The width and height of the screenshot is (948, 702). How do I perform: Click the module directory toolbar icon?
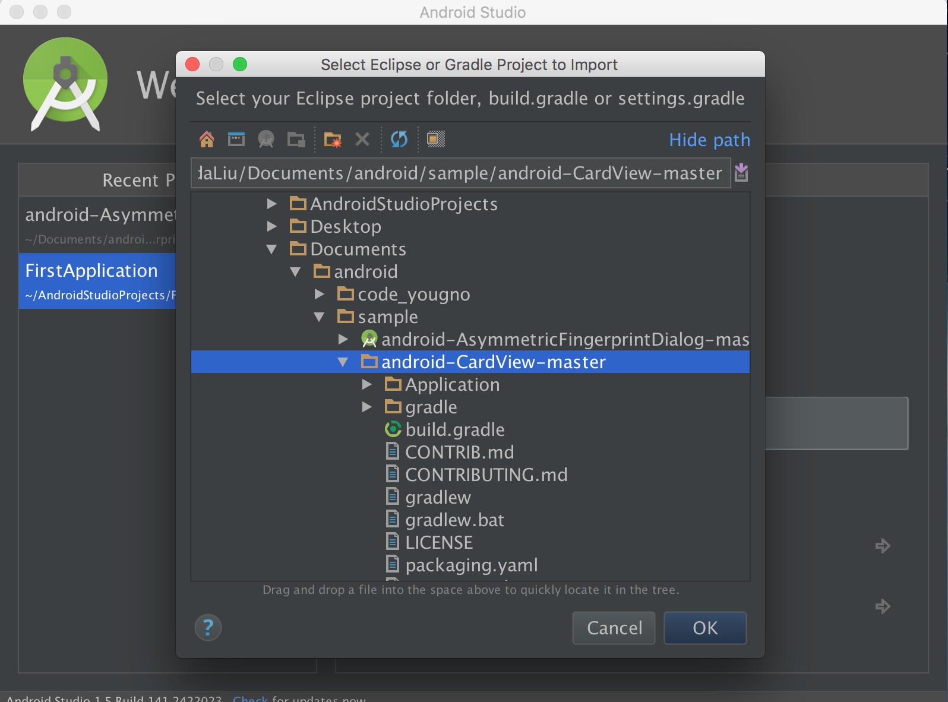click(296, 140)
